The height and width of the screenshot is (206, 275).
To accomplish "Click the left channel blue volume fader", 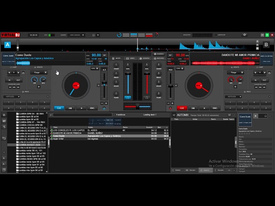I will pyautogui.click(x=128, y=74).
